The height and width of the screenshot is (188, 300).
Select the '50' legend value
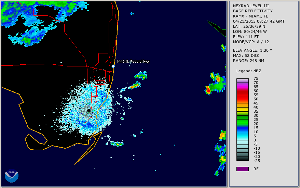pyautogui.click(x=256, y=99)
